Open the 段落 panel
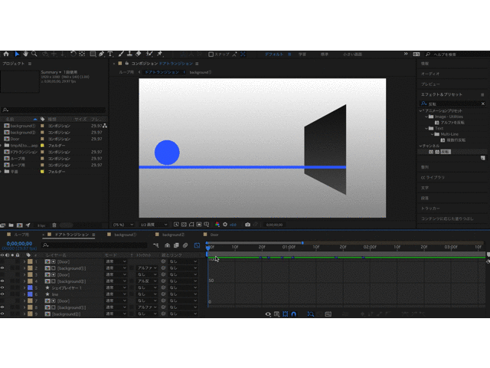This screenshot has height=368, width=490. pyautogui.click(x=425, y=198)
